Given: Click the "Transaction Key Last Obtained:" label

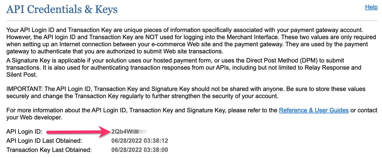Looking at the screenshot, I should [x=49, y=150].
